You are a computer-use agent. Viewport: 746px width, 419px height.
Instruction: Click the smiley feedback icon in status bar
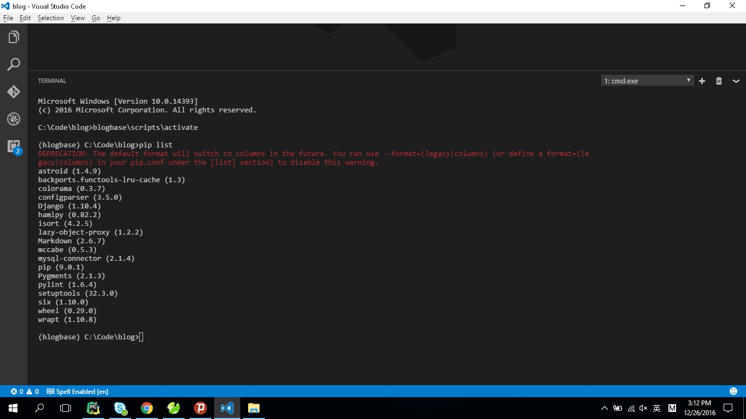click(733, 391)
